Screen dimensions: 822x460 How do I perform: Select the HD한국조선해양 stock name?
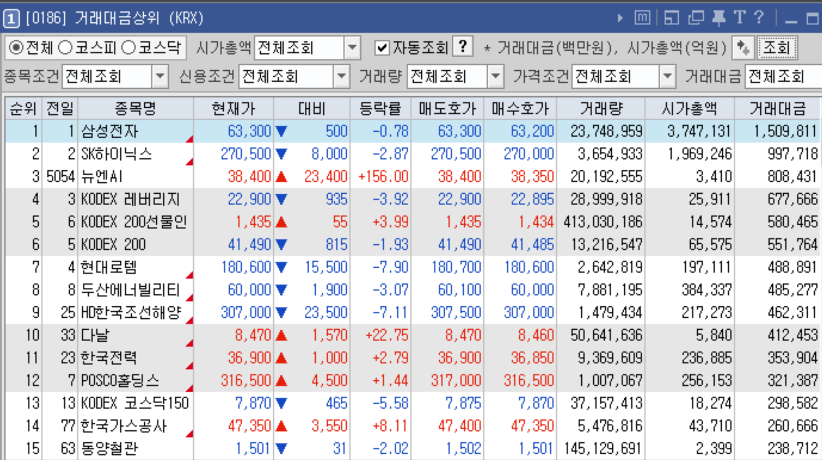(x=131, y=313)
